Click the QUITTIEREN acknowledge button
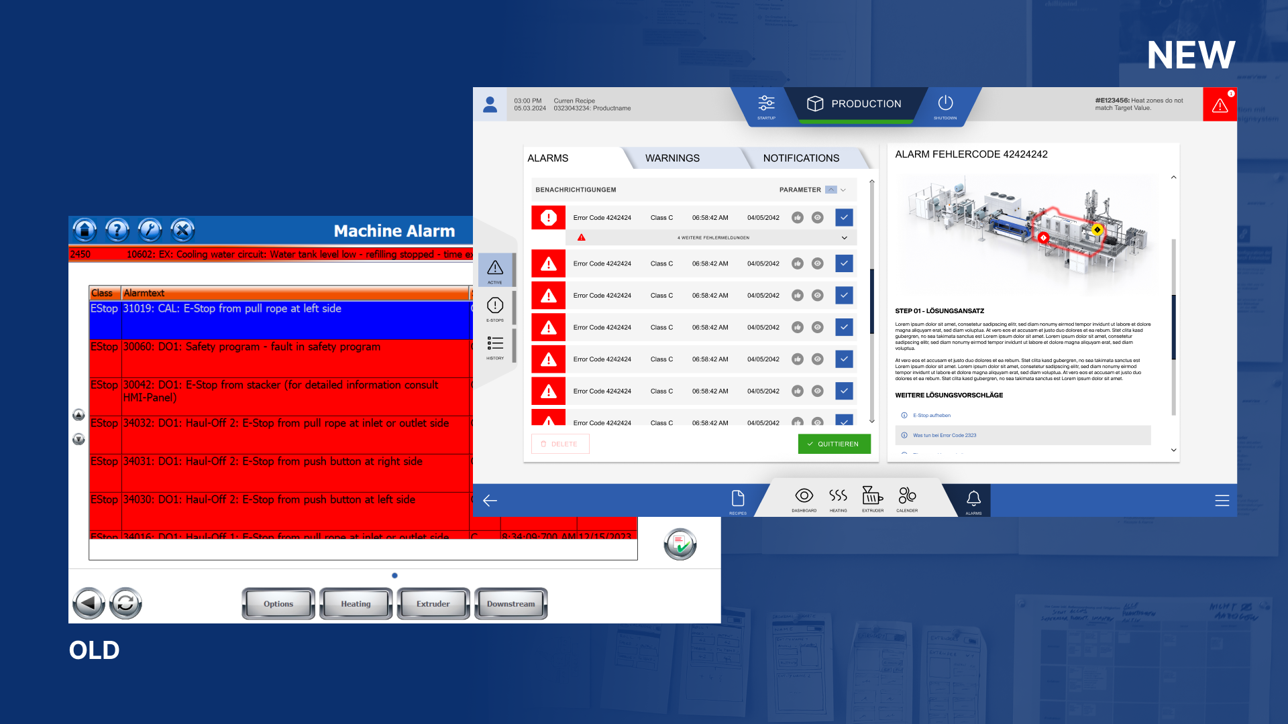This screenshot has width=1288, height=724. click(832, 444)
